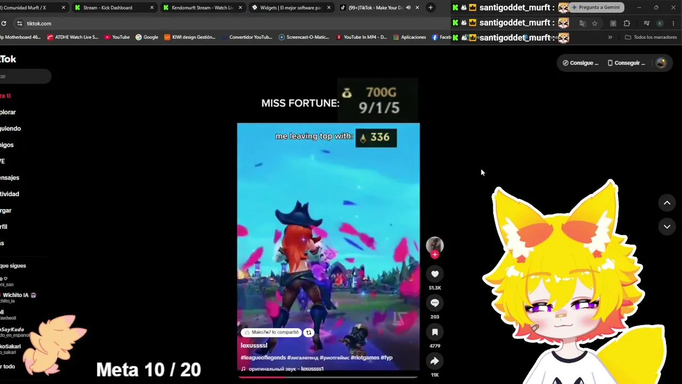Open the Aplicaciones bookmark

pyautogui.click(x=409, y=37)
